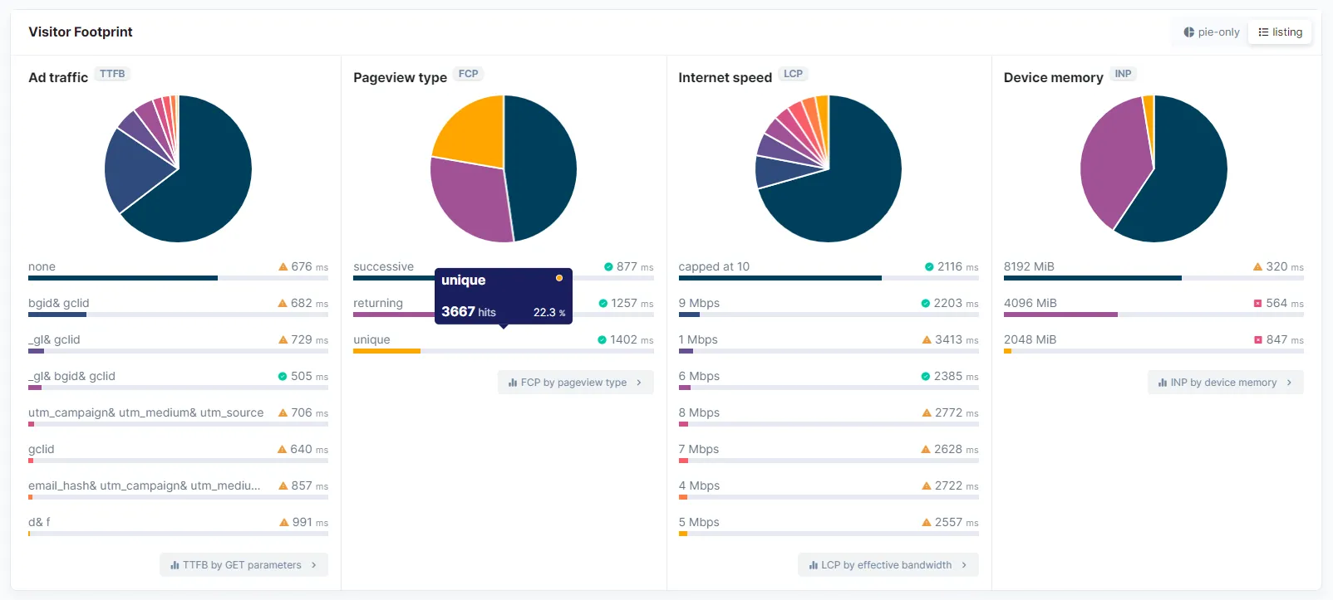Viewport: 1333px width, 600px height.
Task: Click chevron arrow on INP by device memory
Action: click(x=1289, y=383)
